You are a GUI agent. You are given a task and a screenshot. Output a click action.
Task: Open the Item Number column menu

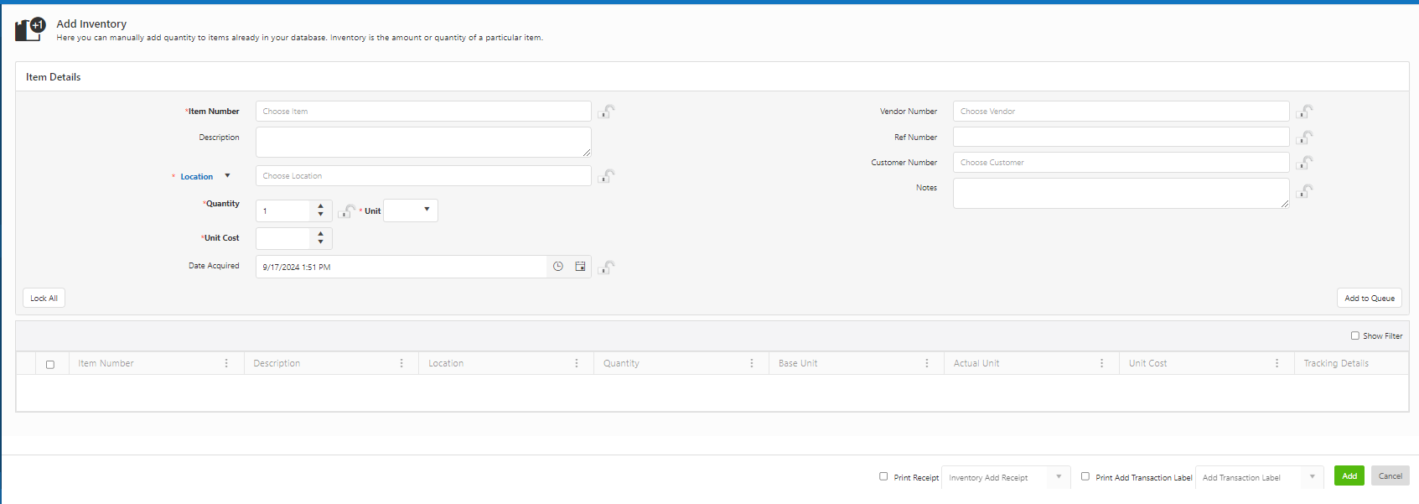(226, 363)
